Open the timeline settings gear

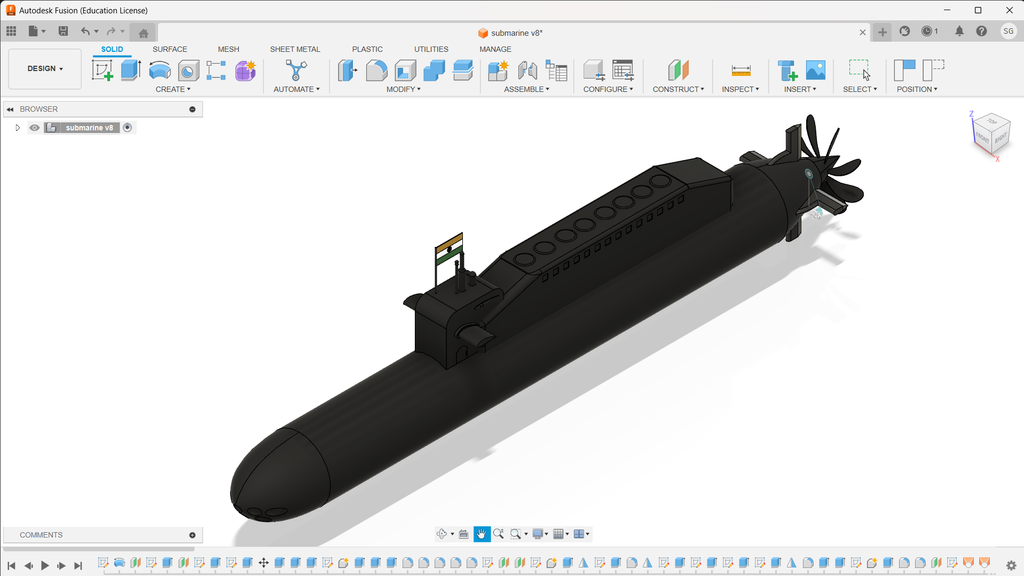[x=1011, y=565]
